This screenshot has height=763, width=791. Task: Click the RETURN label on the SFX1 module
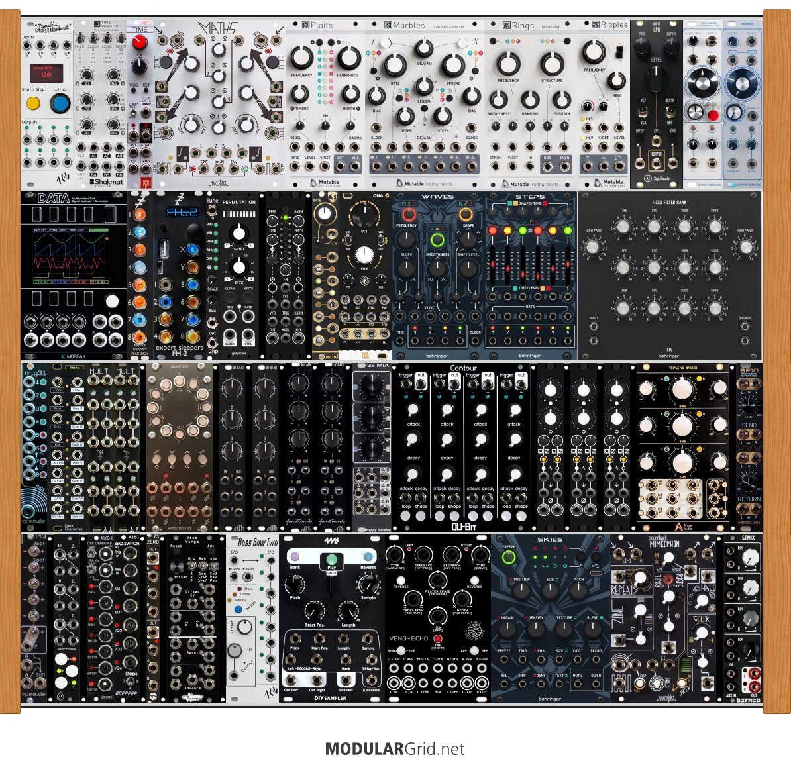(749, 499)
